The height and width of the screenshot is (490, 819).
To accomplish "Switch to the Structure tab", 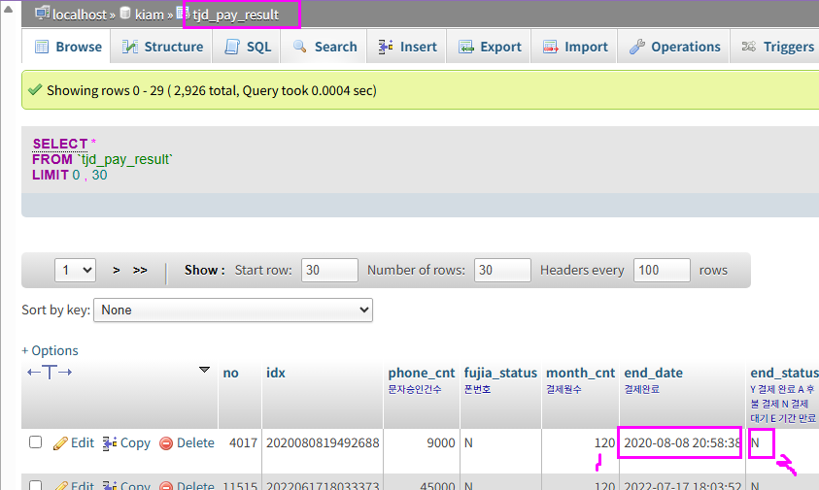I will click(163, 47).
